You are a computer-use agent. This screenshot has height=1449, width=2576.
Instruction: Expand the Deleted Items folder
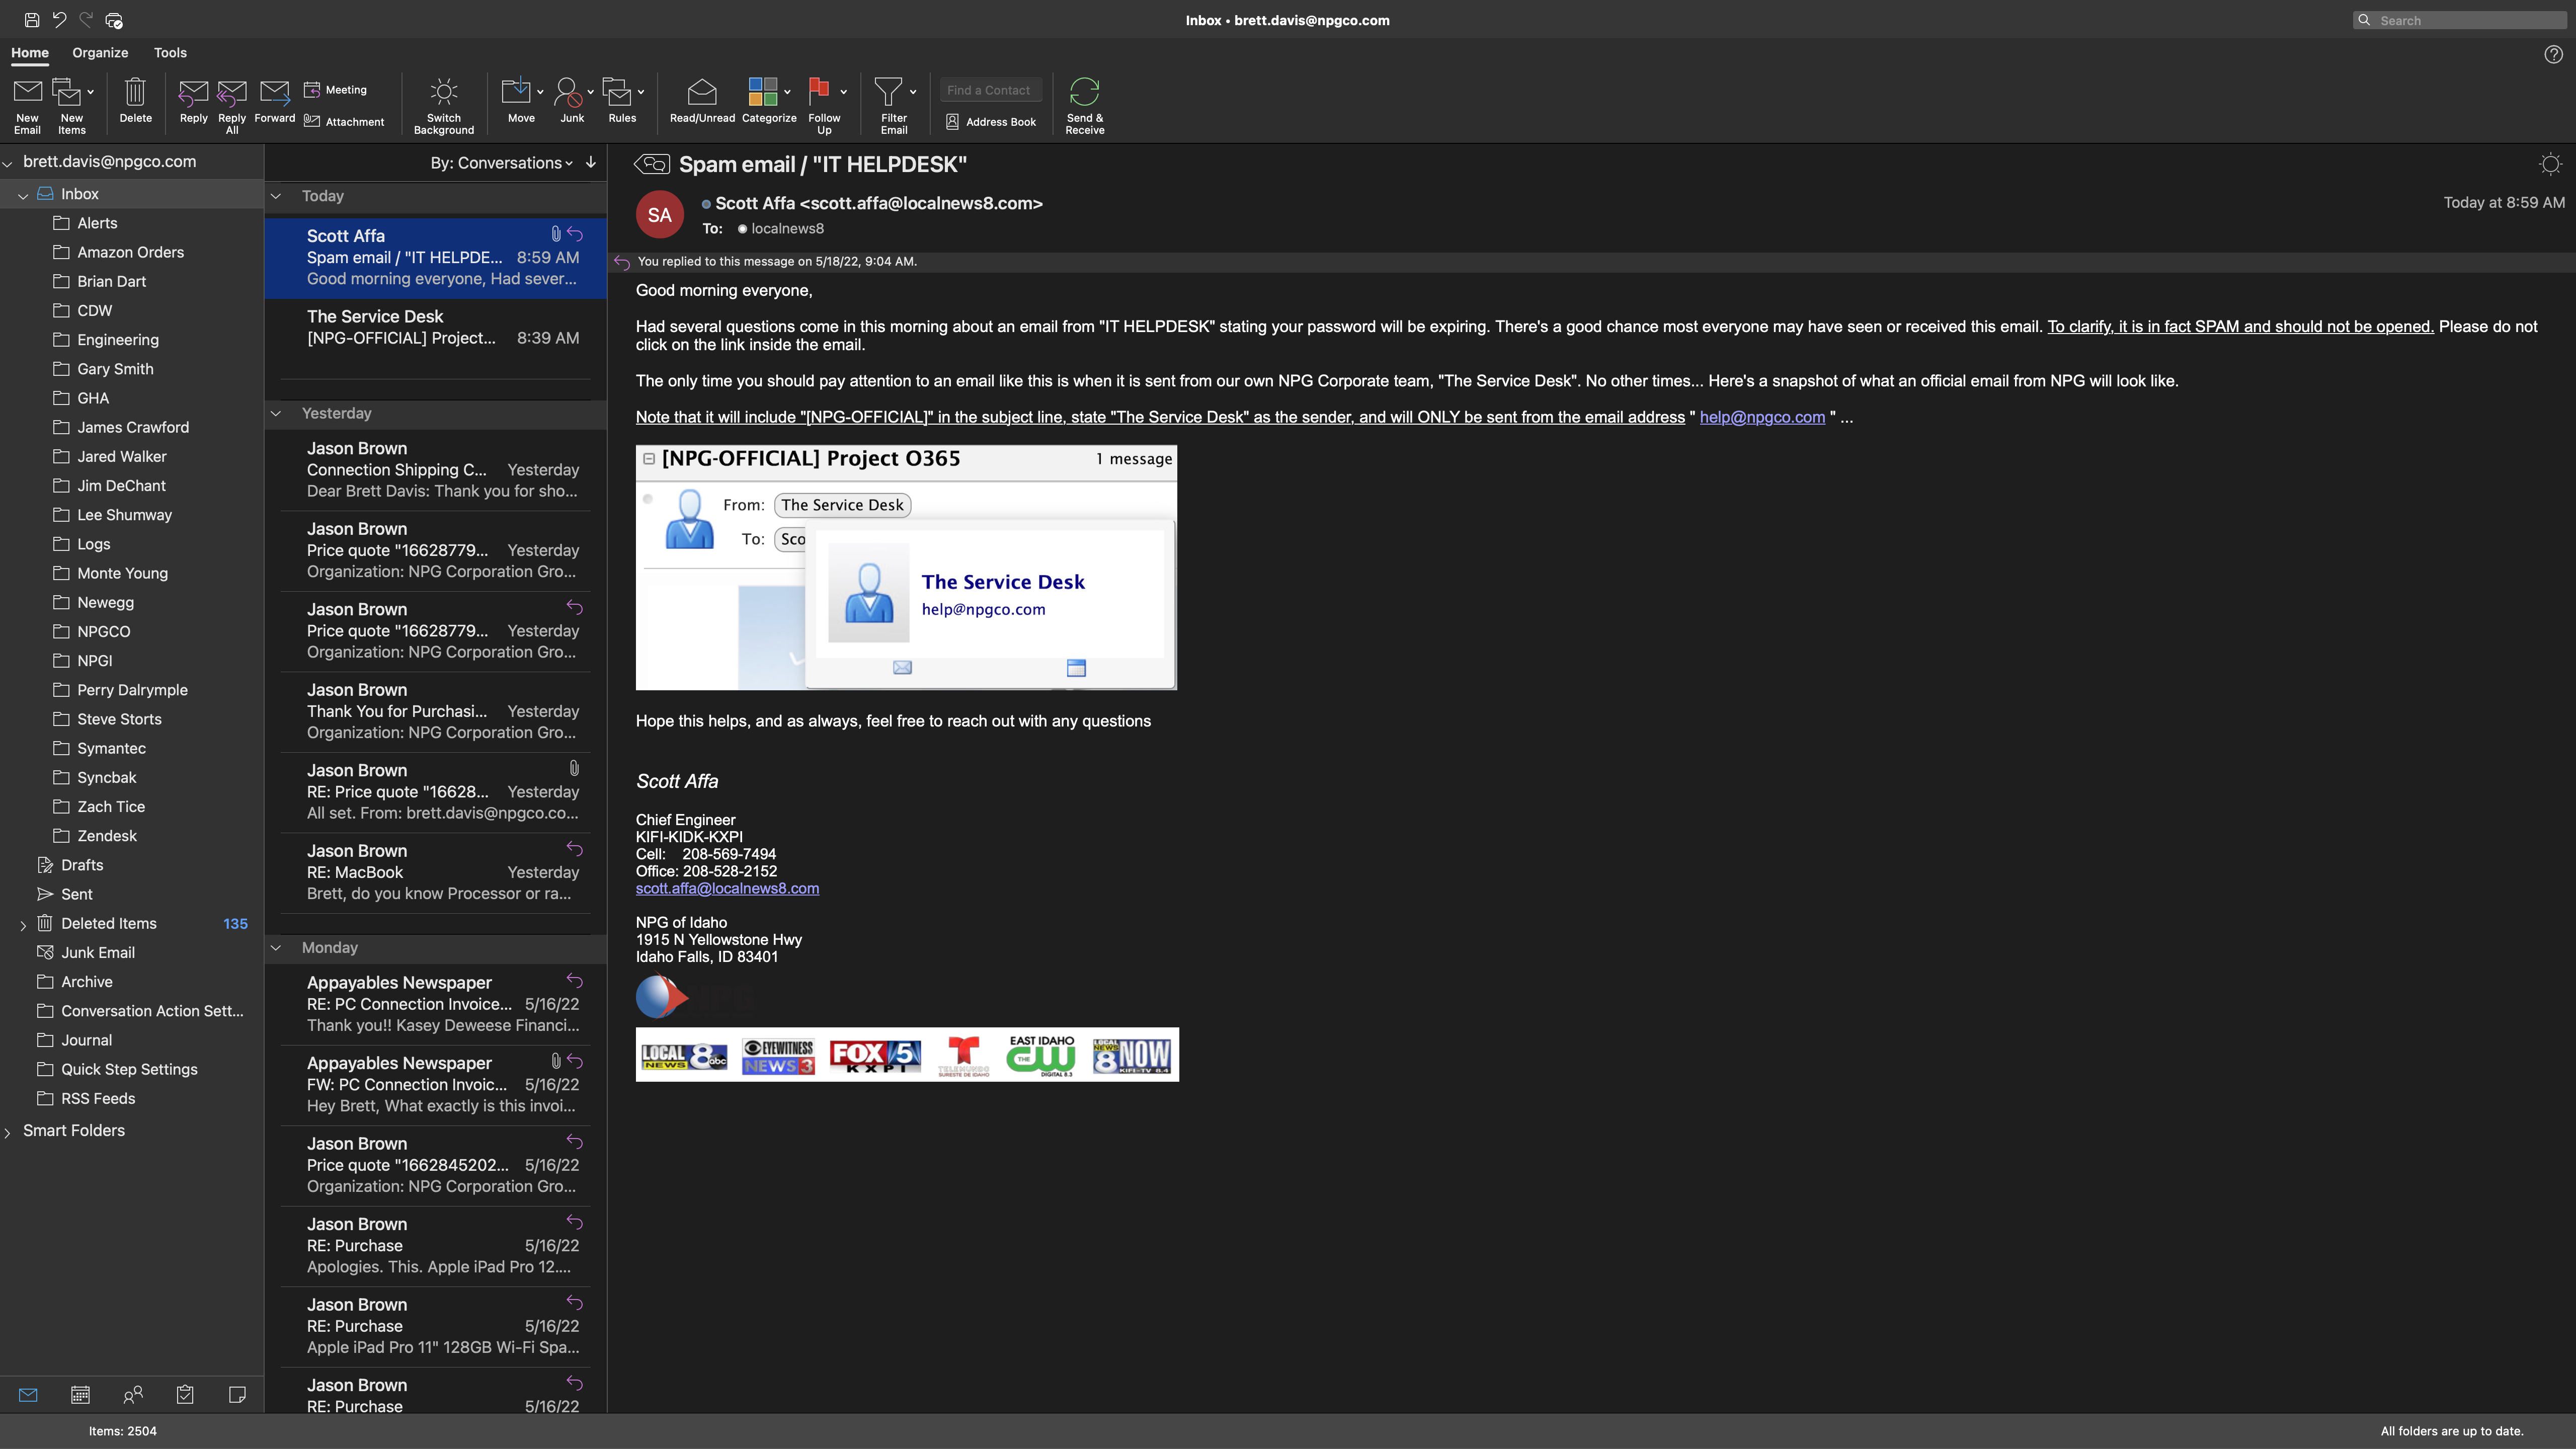[23, 925]
